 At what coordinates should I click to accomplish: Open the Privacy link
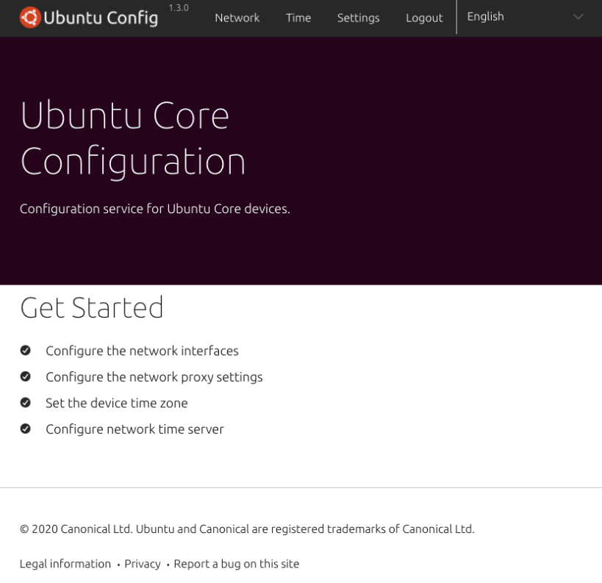[x=142, y=564]
